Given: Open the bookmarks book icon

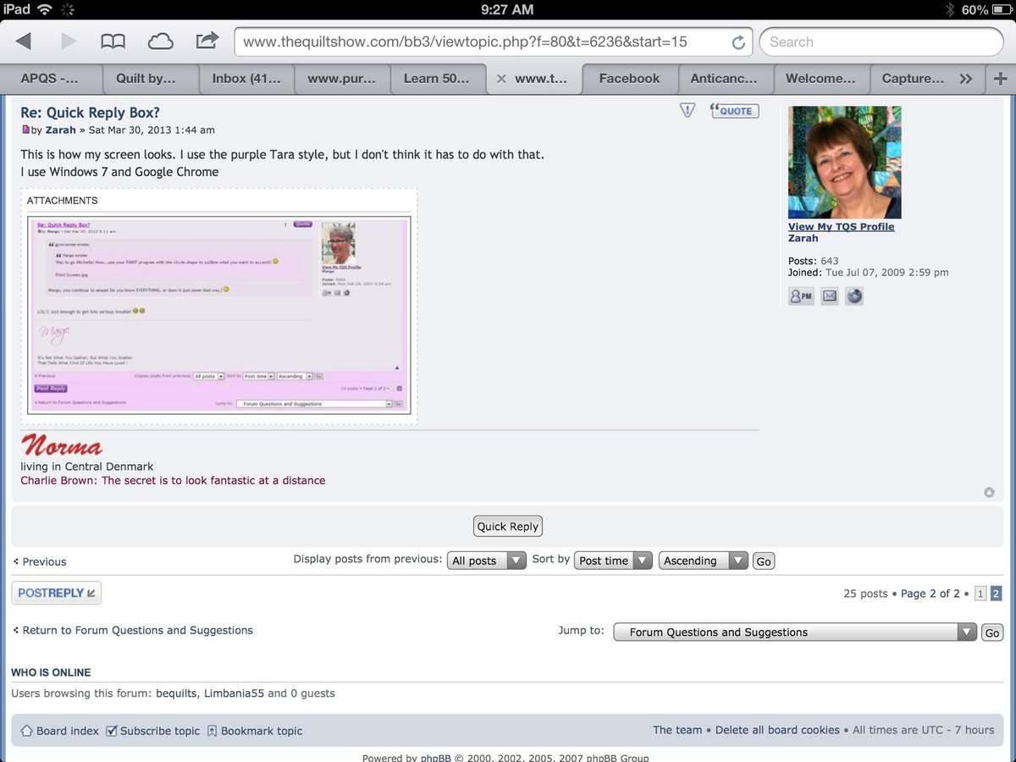Looking at the screenshot, I should (x=113, y=41).
